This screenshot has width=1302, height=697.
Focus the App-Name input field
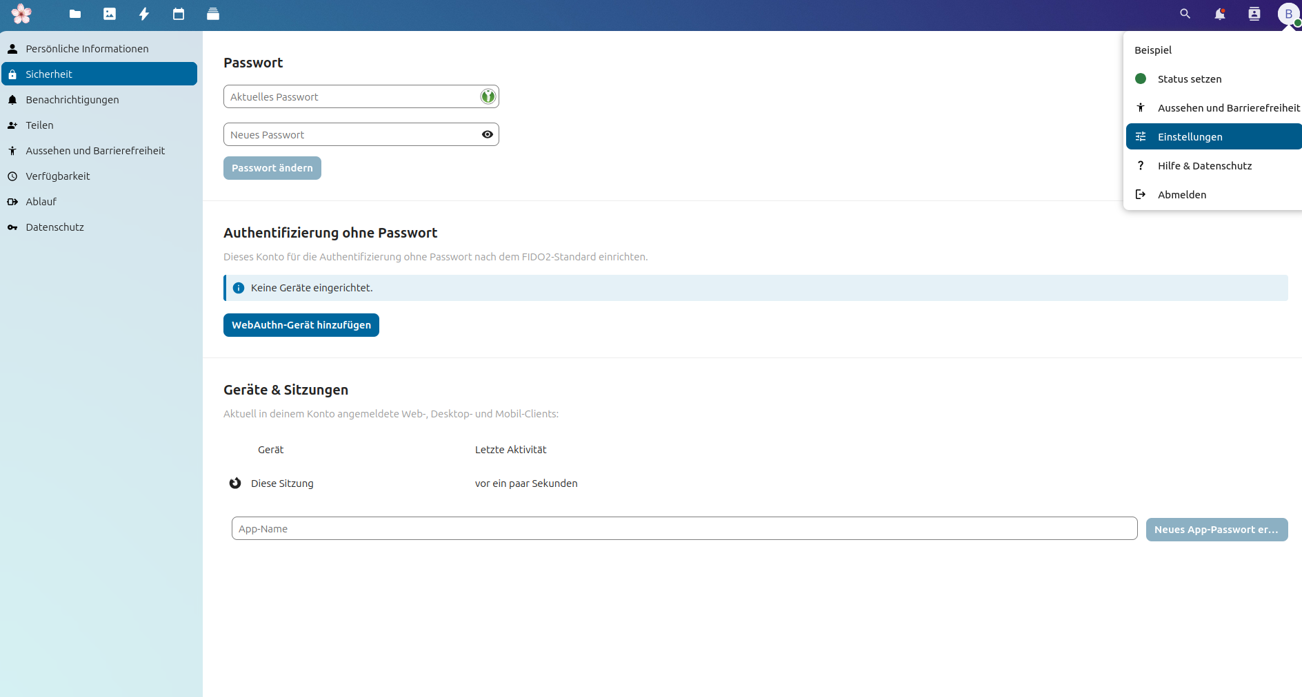[x=683, y=529]
